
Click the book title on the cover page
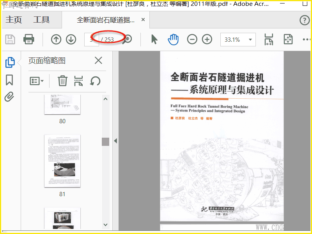[222, 84]
